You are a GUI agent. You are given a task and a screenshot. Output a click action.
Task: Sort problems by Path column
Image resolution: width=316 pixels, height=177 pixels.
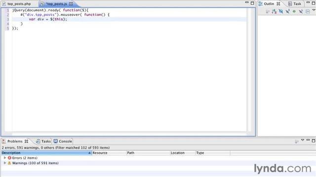click(148, 153)
